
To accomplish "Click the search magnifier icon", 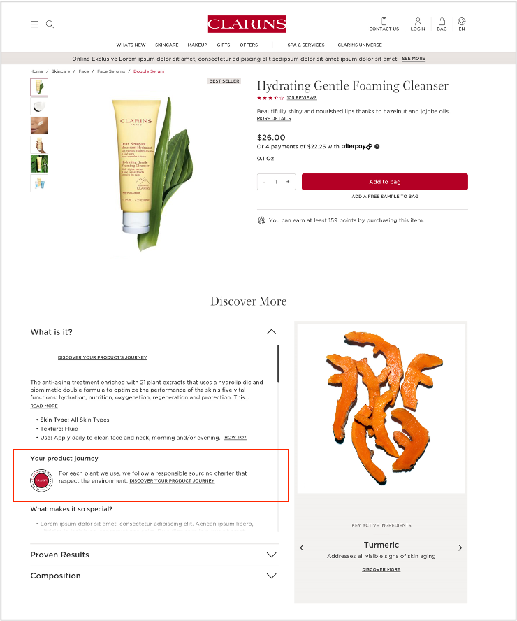I will (50, 24).
